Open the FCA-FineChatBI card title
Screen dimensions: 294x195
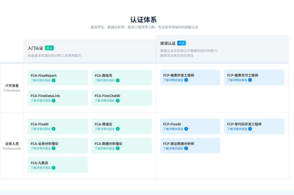(107, 96)
